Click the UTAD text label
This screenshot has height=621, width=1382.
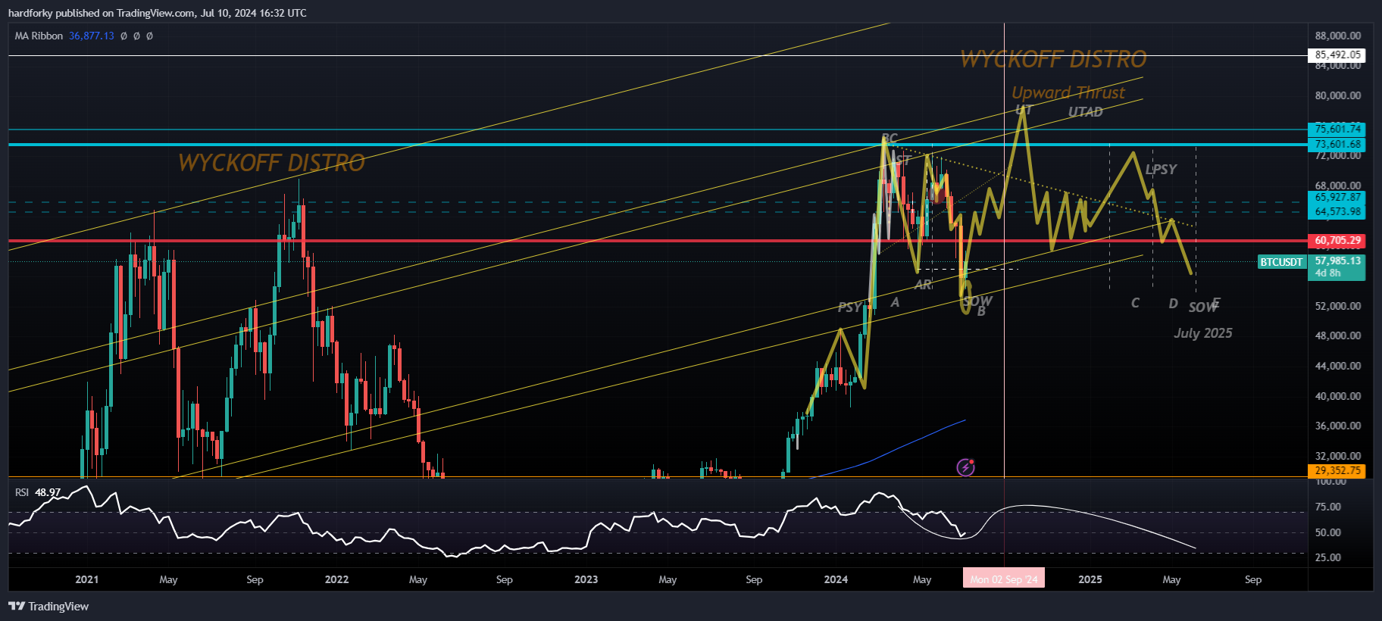(1085, 112)
